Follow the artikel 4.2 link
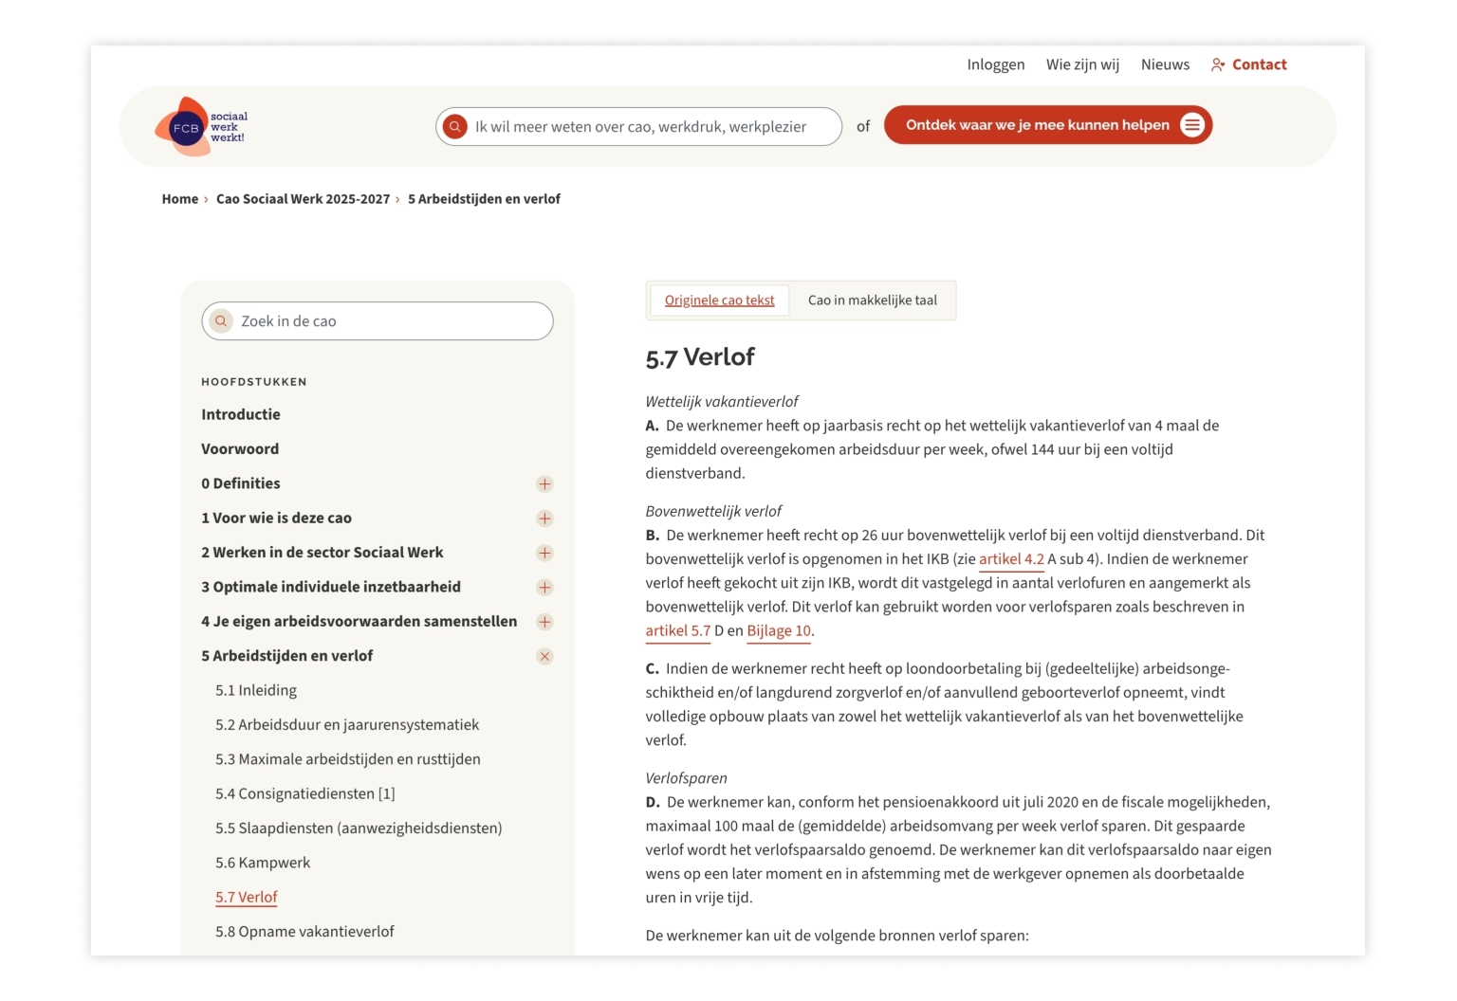1457x1001 pixels. pyautogui.click(x=1011, y=559)
